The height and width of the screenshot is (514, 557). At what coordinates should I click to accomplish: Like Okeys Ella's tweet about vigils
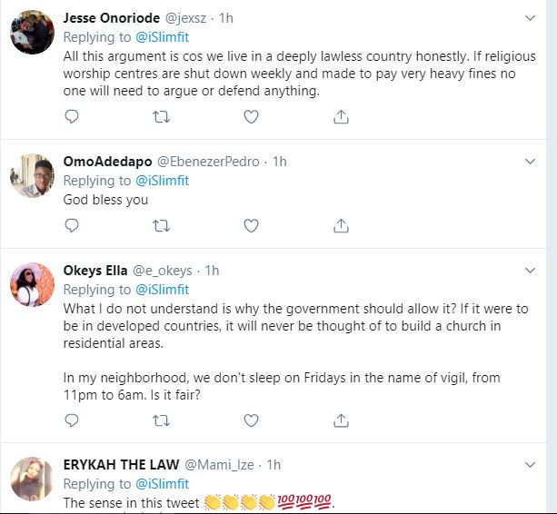pos(251,420)
